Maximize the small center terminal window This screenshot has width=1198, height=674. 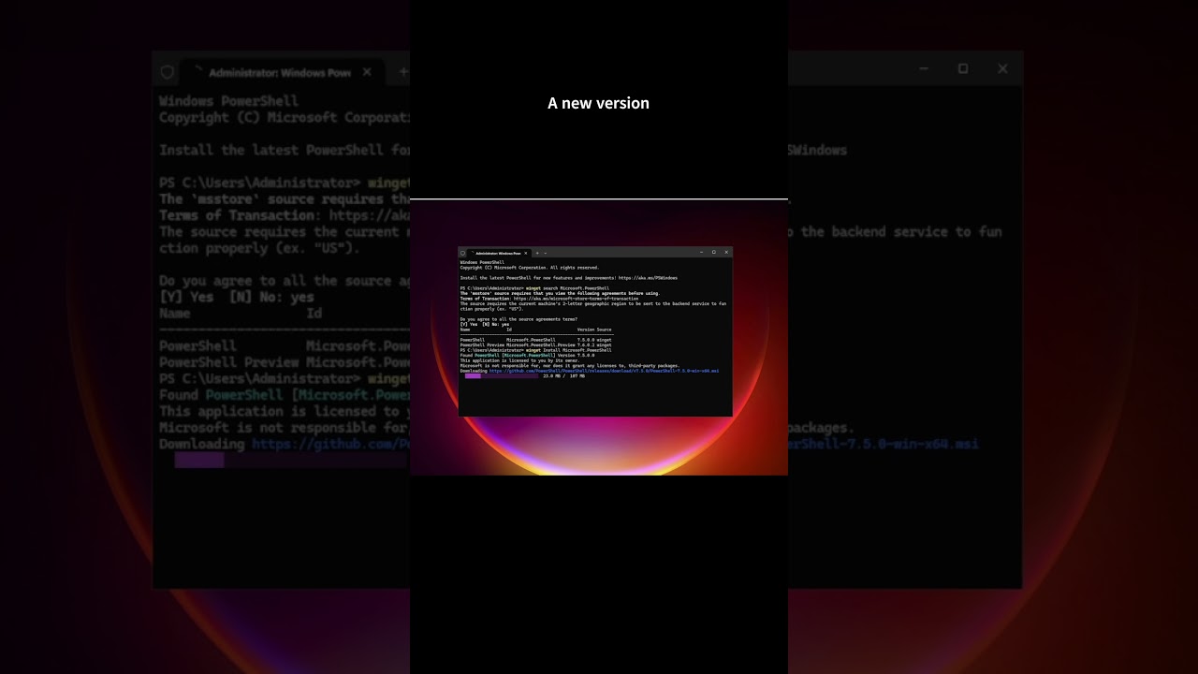pyautogui.click(x=714, y=252)
